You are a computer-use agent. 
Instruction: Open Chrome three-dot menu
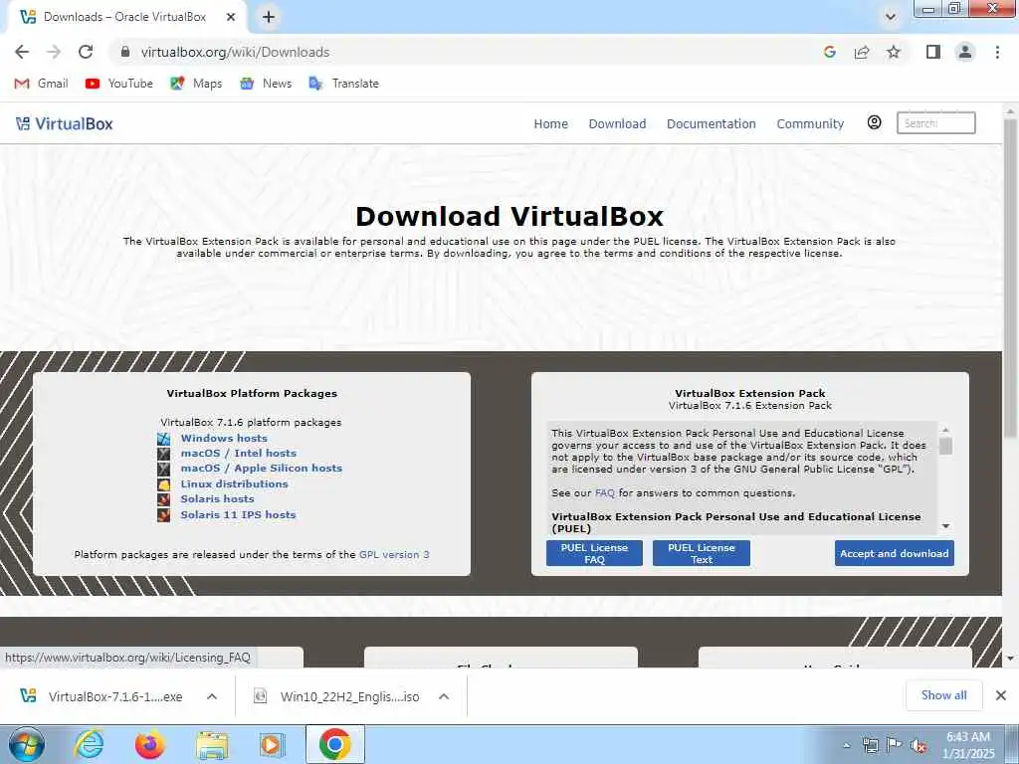pyautogui.click(x=997, y=52)
